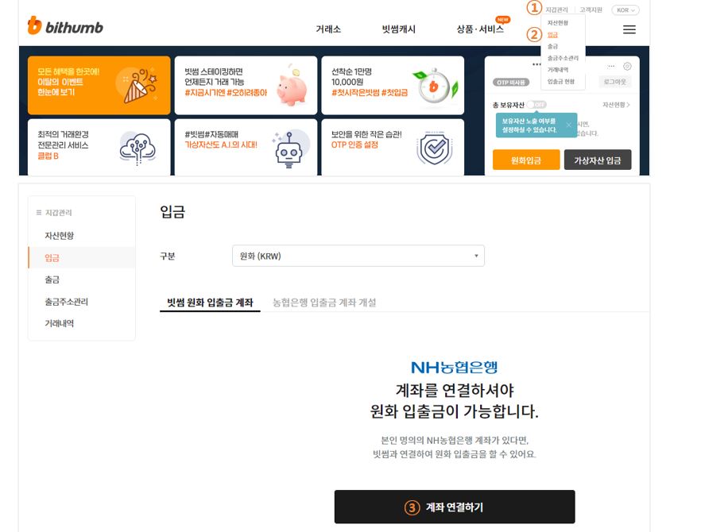Toggle 총 보유자산 switch to ON

tap(536, 105)
